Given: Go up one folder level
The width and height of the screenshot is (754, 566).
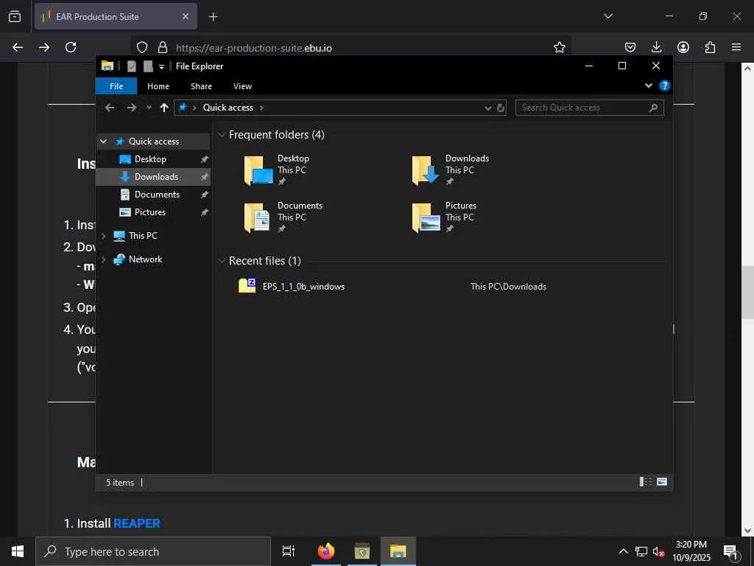Looking at the screenshot, I should pos(164,108).
